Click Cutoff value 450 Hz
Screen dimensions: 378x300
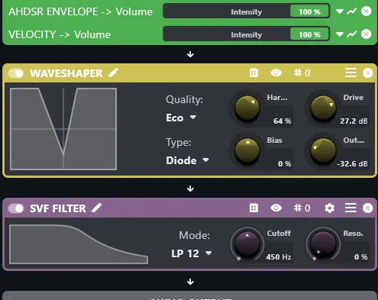tap(279, 257)
